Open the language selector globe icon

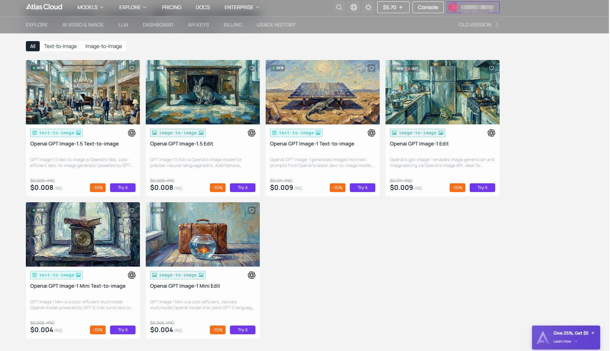(353, 7)
